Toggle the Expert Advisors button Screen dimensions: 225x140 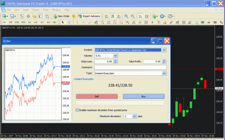click(x=89, y=16)
